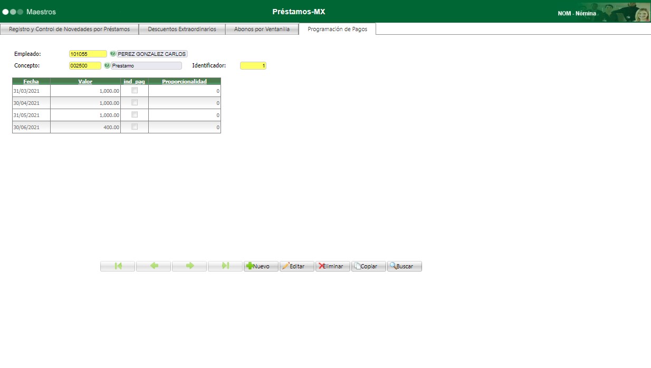Click the Empleado field with 101055
The width and height of the screenshot is (651, 368).
coord(88,54)
